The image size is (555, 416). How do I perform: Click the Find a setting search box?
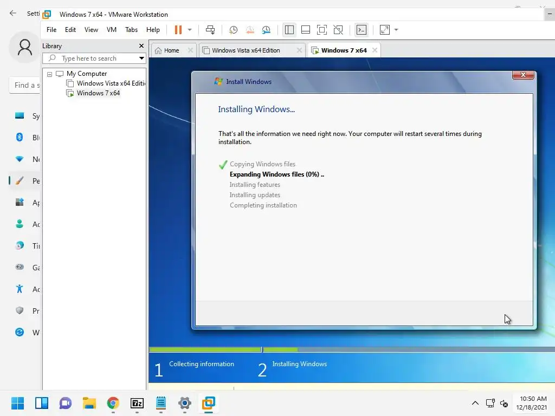[x=25, y=85]
